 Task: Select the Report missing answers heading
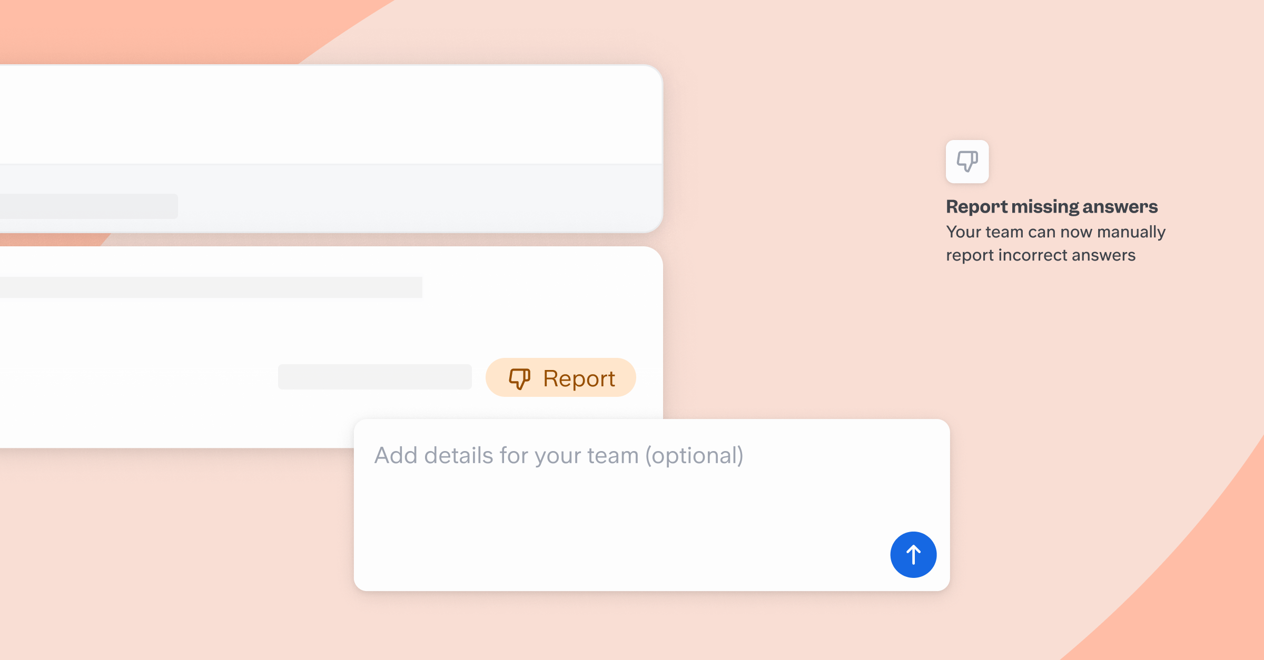coord(1051,206)
